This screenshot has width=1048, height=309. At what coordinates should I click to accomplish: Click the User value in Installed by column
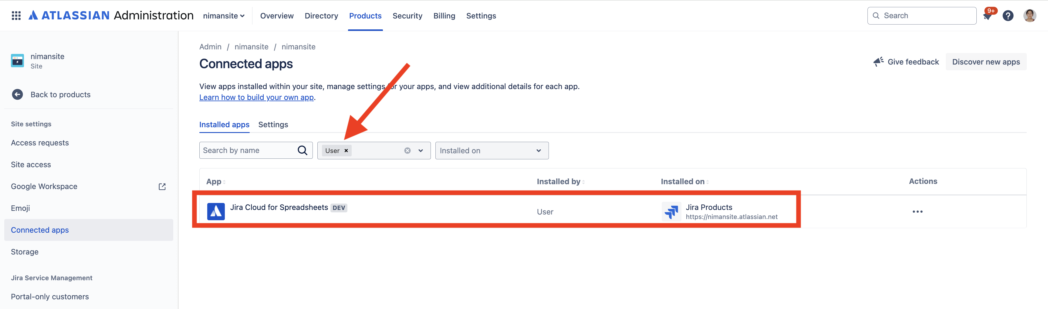click(545, 212)
